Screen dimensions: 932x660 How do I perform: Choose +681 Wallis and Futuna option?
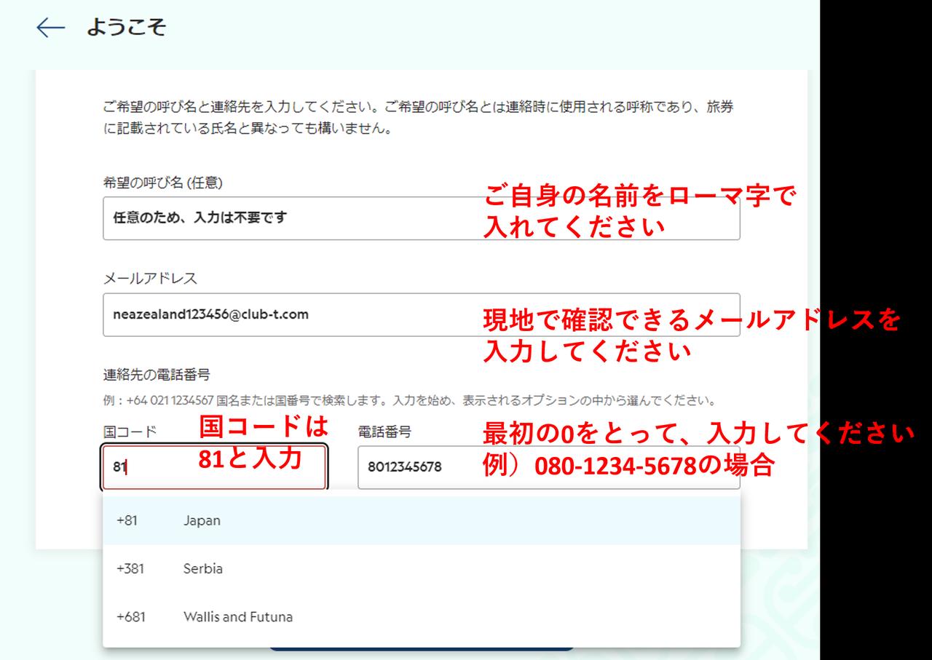tap(422, 617)
